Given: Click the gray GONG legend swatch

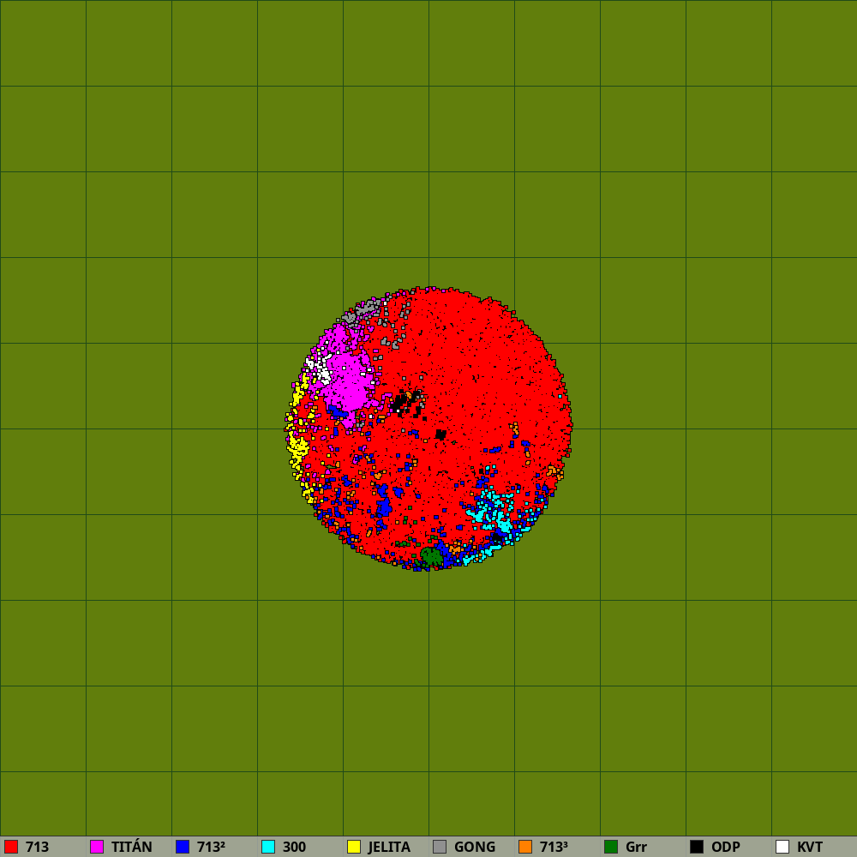Looking at the screenshot, I should tap(440, 847).
